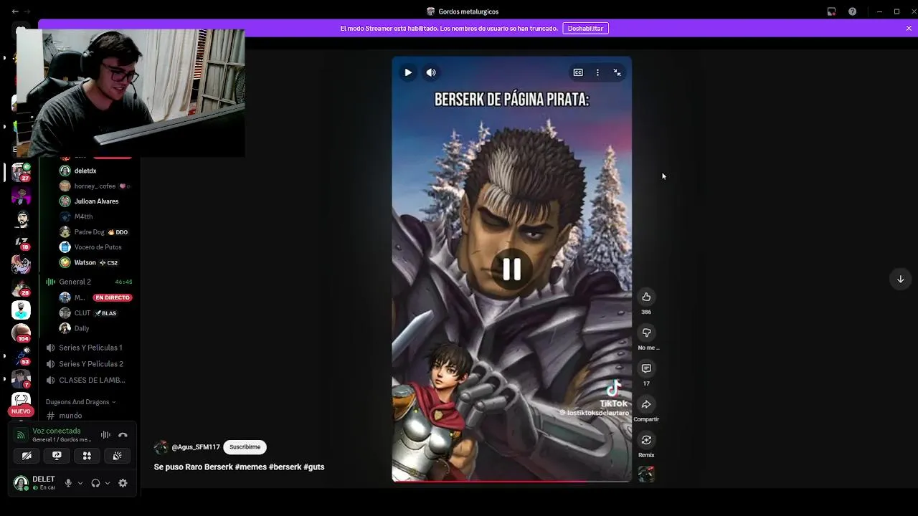This screenshot has width=918, height=516.
Task: Expand the microphone input options arrow
Action: [80, 483]
